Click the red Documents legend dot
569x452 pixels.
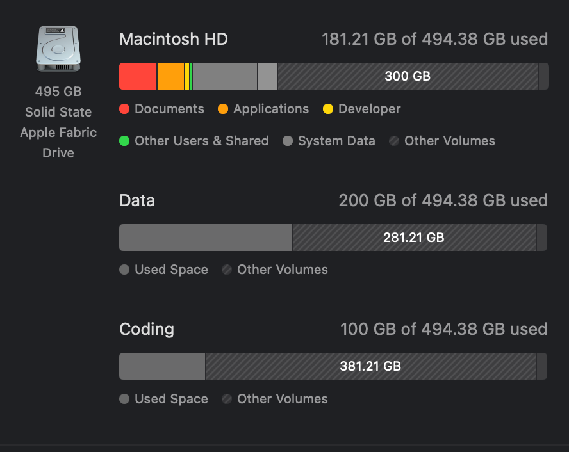[124, 109]
